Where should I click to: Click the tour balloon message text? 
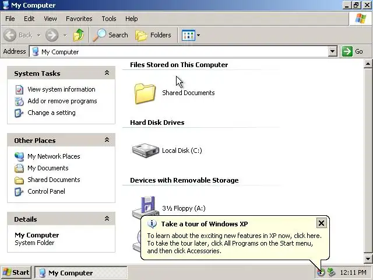[x=234, y=243]
